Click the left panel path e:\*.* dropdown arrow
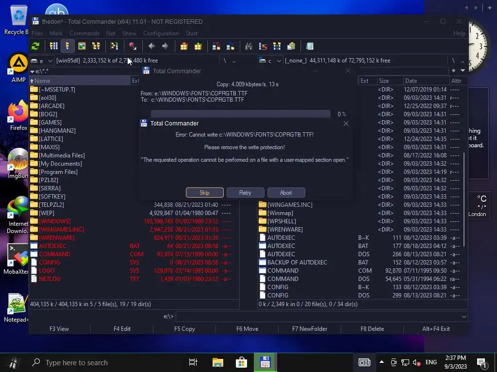Screen dimensions: 497x372 pos(32,72)
